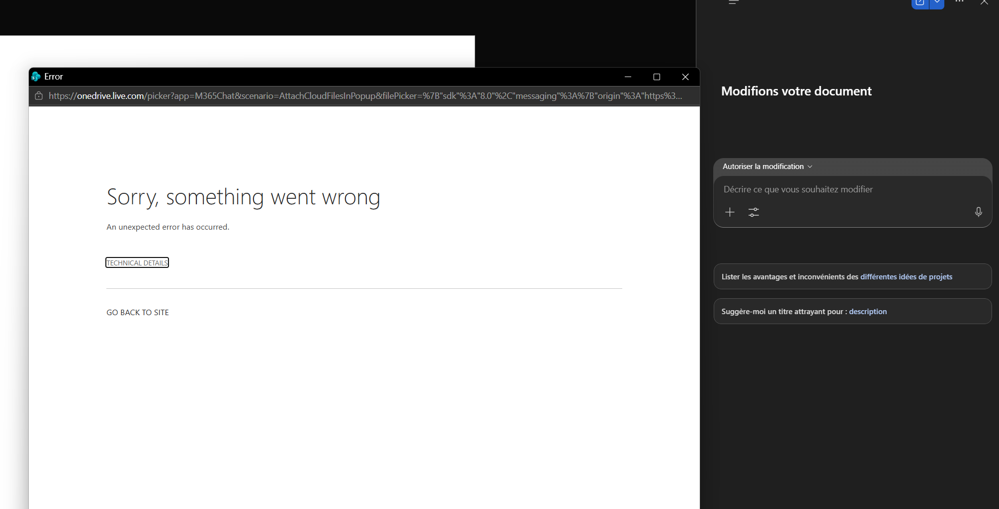Maximize the Error popup window
Viewport: 999px width, 509px height.
point(657,77)
